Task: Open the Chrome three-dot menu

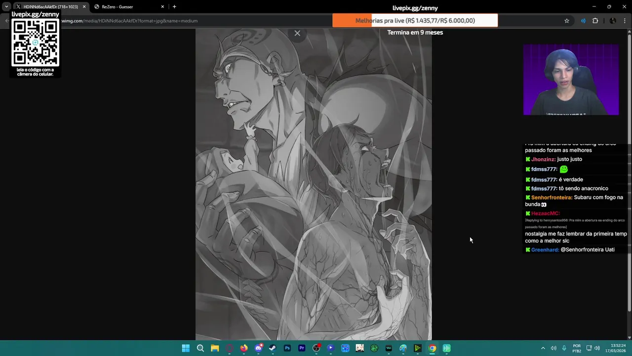Action: tap(625, 21)
